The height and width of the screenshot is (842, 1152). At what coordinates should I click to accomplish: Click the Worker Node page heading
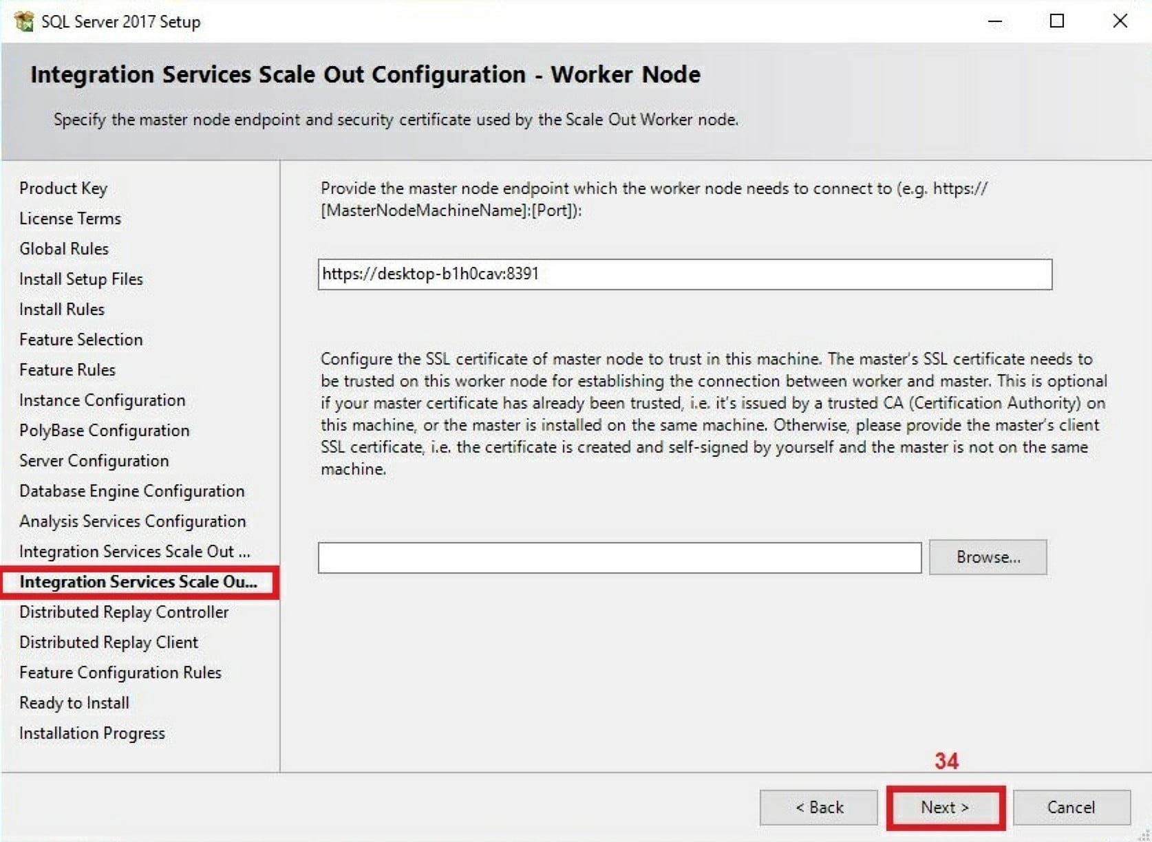[x=365, y=74]
